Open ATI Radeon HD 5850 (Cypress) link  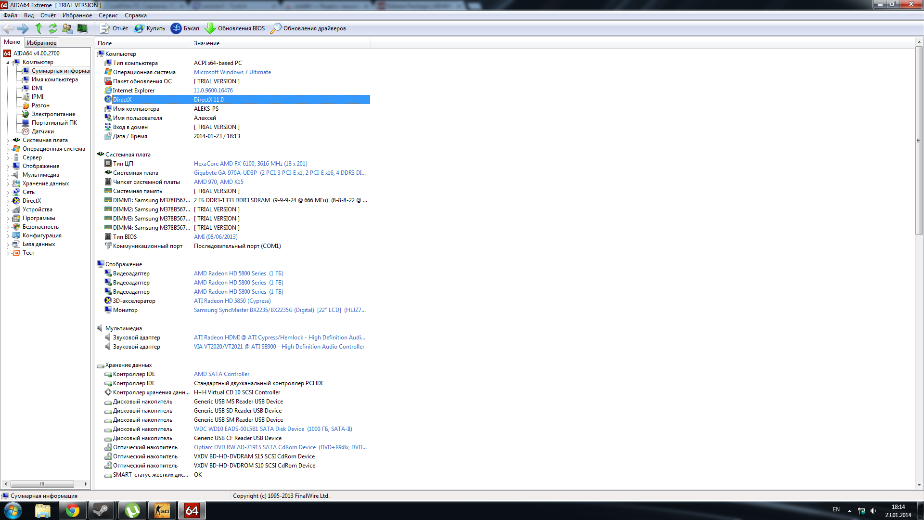click(232, 301)
